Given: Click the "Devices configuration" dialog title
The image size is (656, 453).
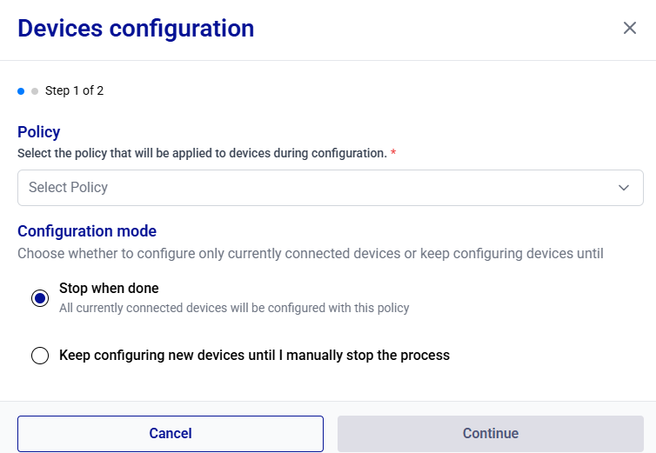Looking at the screenshot, I should pos(136,28).
